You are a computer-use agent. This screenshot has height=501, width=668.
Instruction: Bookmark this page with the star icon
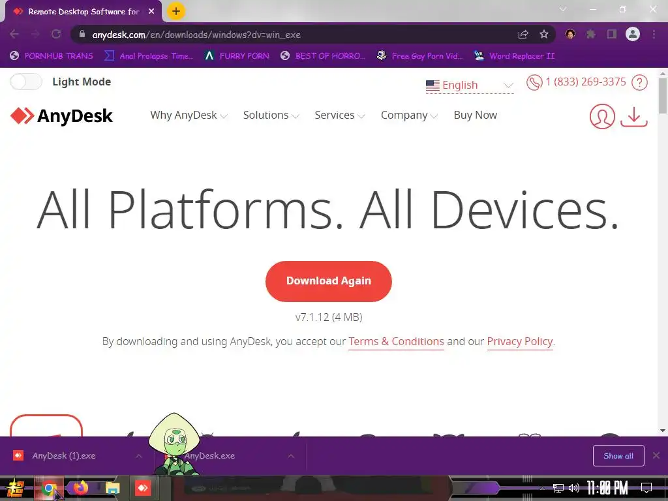tap(544, 35)
